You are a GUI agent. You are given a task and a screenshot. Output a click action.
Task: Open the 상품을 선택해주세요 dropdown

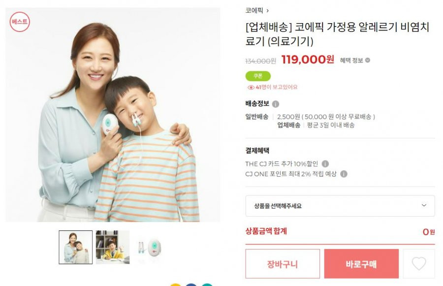[x=340, y=206]
